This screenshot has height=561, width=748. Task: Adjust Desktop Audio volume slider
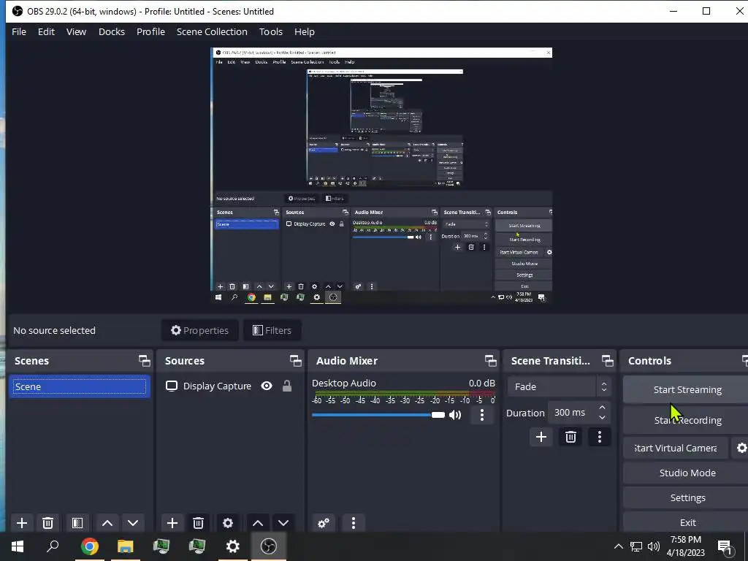click(x=378, y=415)
